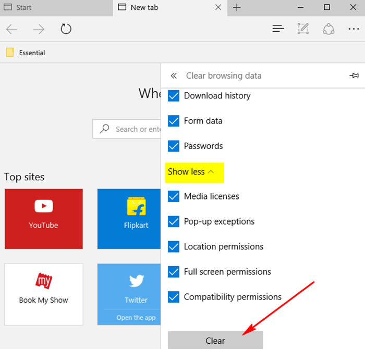Uncheck the Passwords checkbox
Screen dimensions: 365x349
174,146
